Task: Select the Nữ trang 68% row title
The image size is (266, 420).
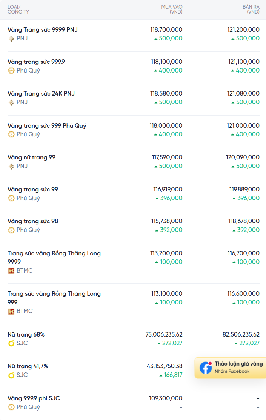Action: (26, 334)
